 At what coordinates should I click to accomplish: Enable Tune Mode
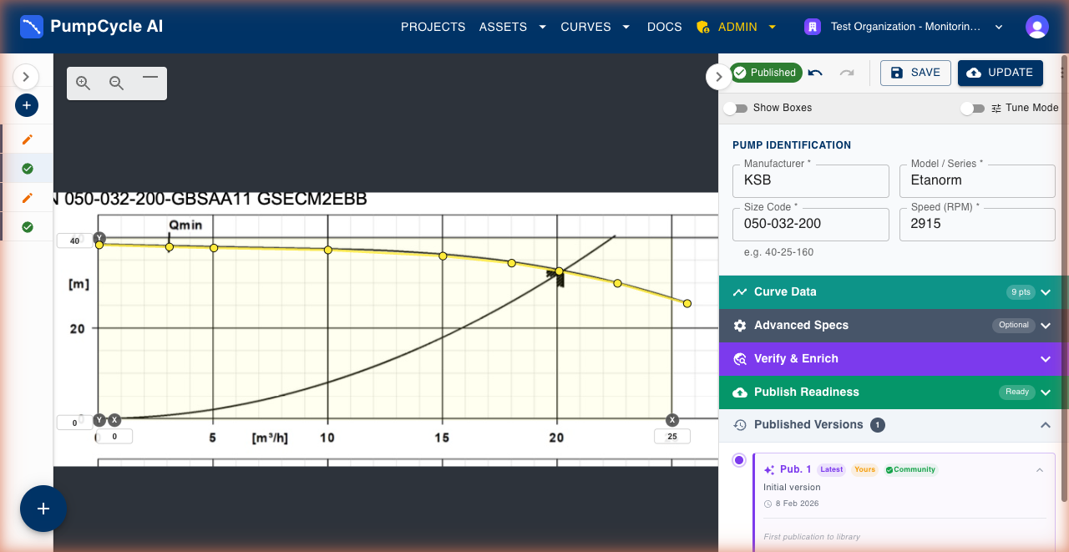[x=972, y=108]
